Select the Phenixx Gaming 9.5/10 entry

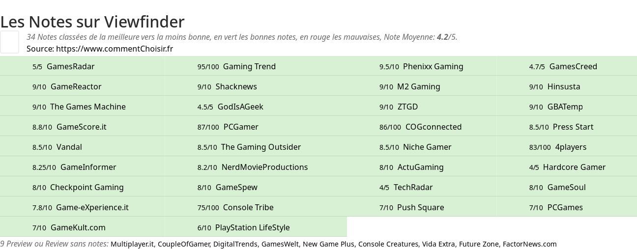[422, 66]
